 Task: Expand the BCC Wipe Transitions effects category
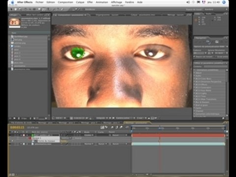pyautogui.click(x=194, y=99)
